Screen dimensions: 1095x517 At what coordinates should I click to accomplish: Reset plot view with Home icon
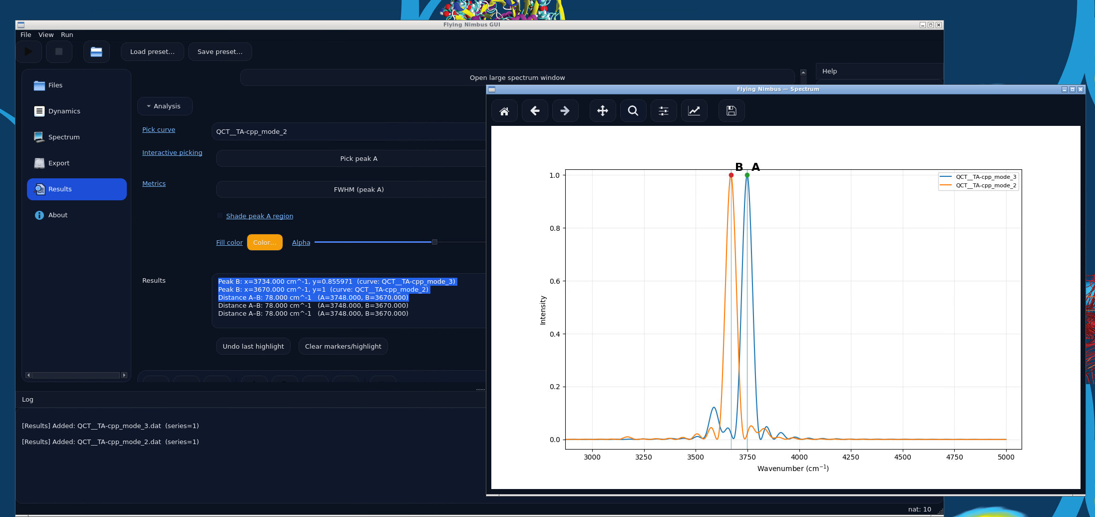(x=504, y=111)
